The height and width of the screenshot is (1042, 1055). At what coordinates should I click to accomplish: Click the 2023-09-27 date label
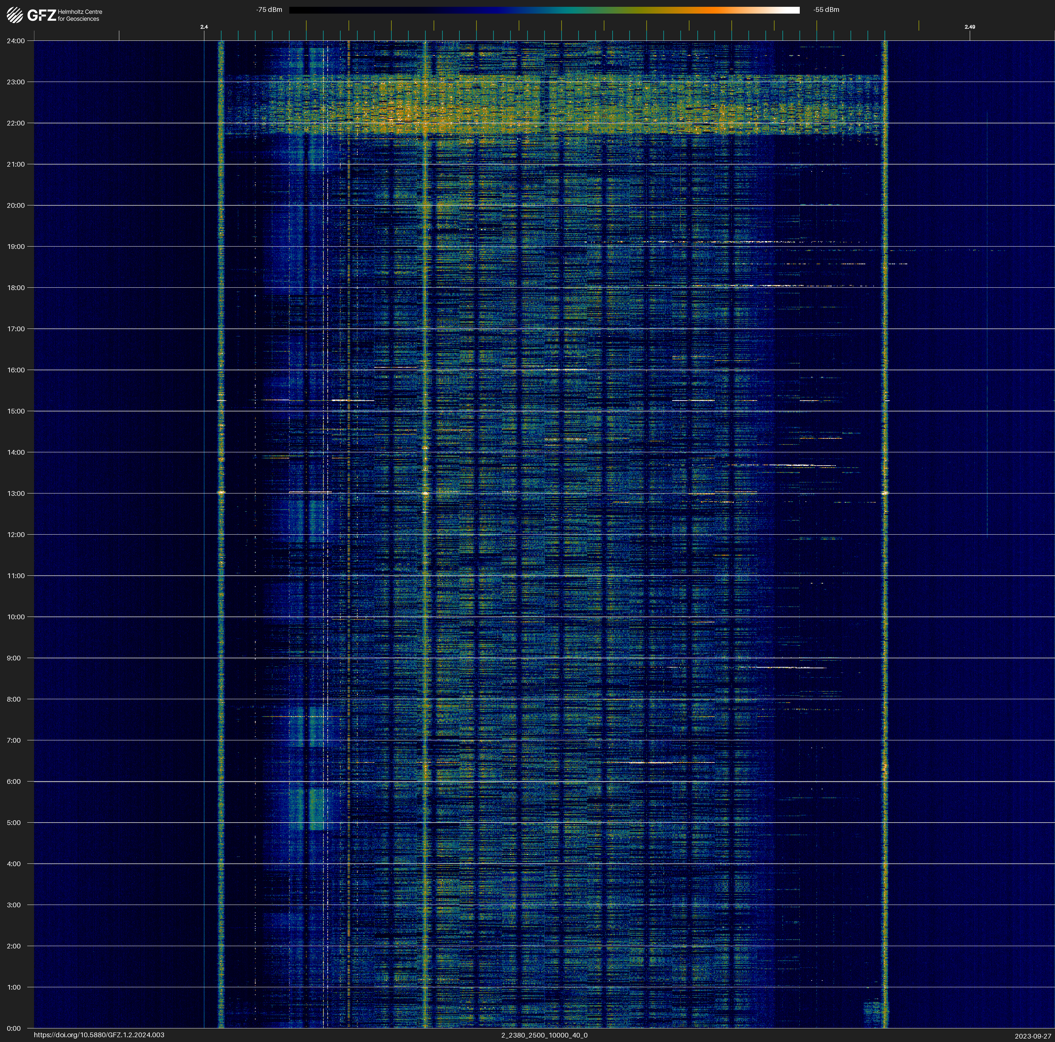(1033, 1036)
